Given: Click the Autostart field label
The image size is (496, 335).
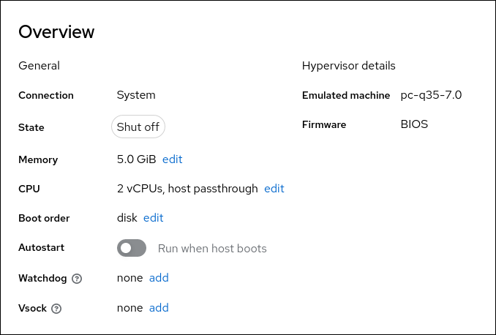Looking at the screenshot, I should [42, 248].
